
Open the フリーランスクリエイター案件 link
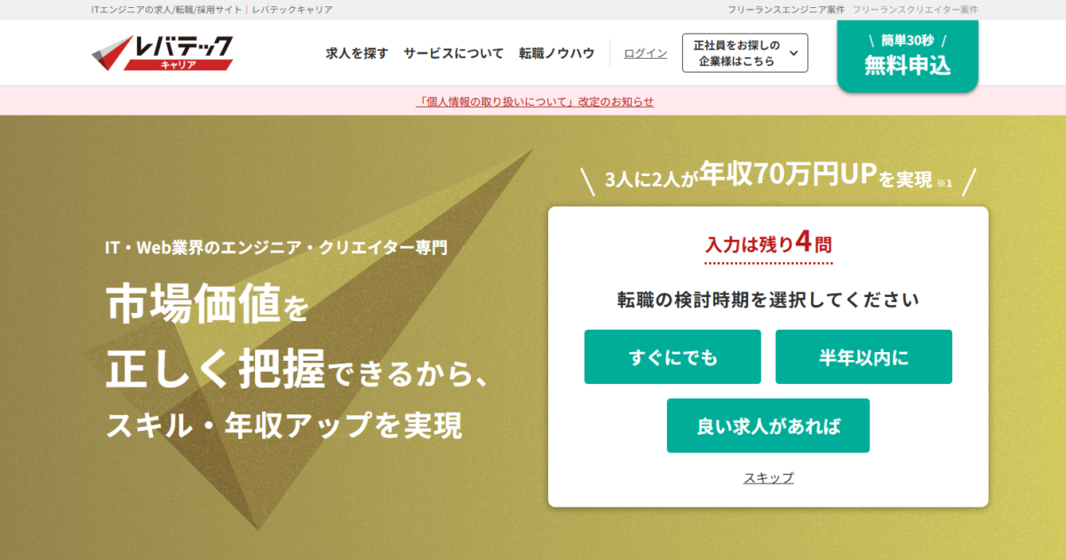click(x=915, y=10)
